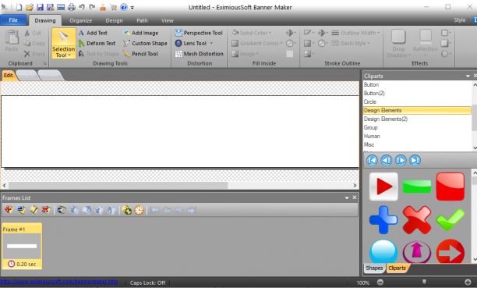
Task: Open the eximioussoft.com bannermaker link
Action: pos(58,282)
